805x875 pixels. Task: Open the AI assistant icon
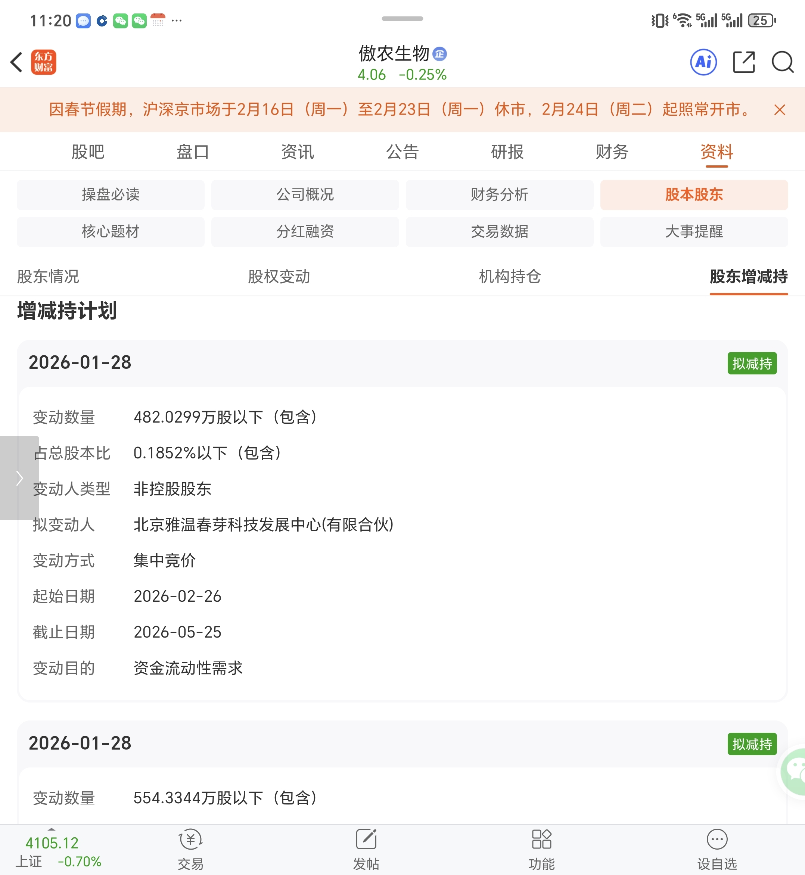tap(703, 62)
